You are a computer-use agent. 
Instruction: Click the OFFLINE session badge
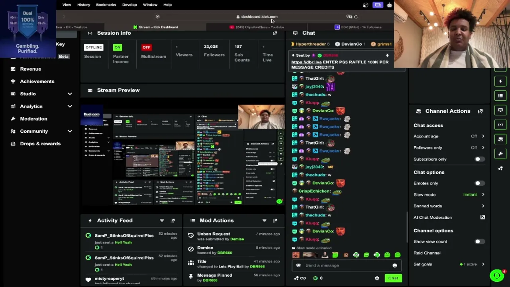pos(94,47)
